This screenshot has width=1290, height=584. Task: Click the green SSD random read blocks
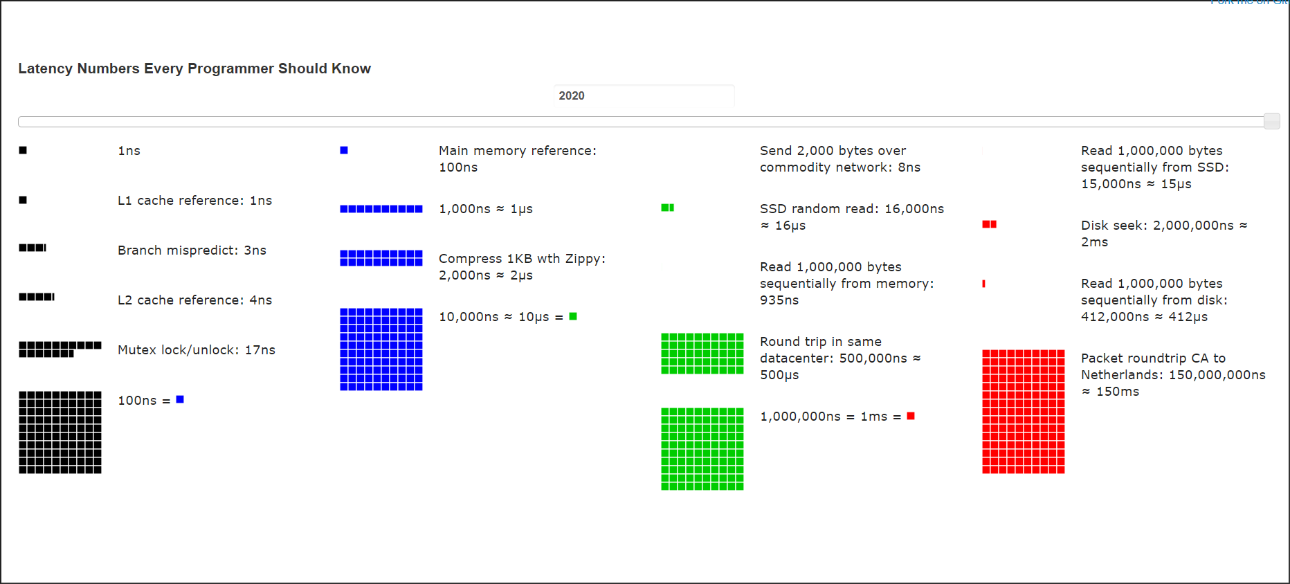(x=668, y=208)
